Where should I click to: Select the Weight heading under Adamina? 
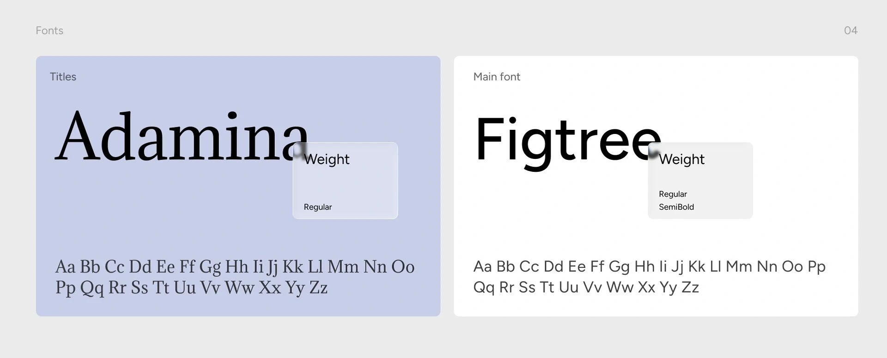[327, 159]
